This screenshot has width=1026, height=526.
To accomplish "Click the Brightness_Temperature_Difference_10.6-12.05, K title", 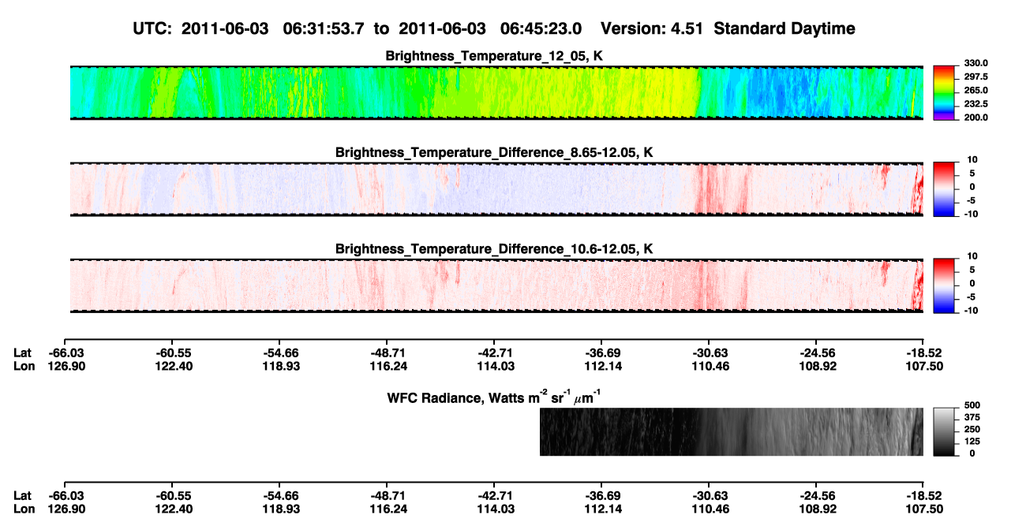I will (495, 249).
